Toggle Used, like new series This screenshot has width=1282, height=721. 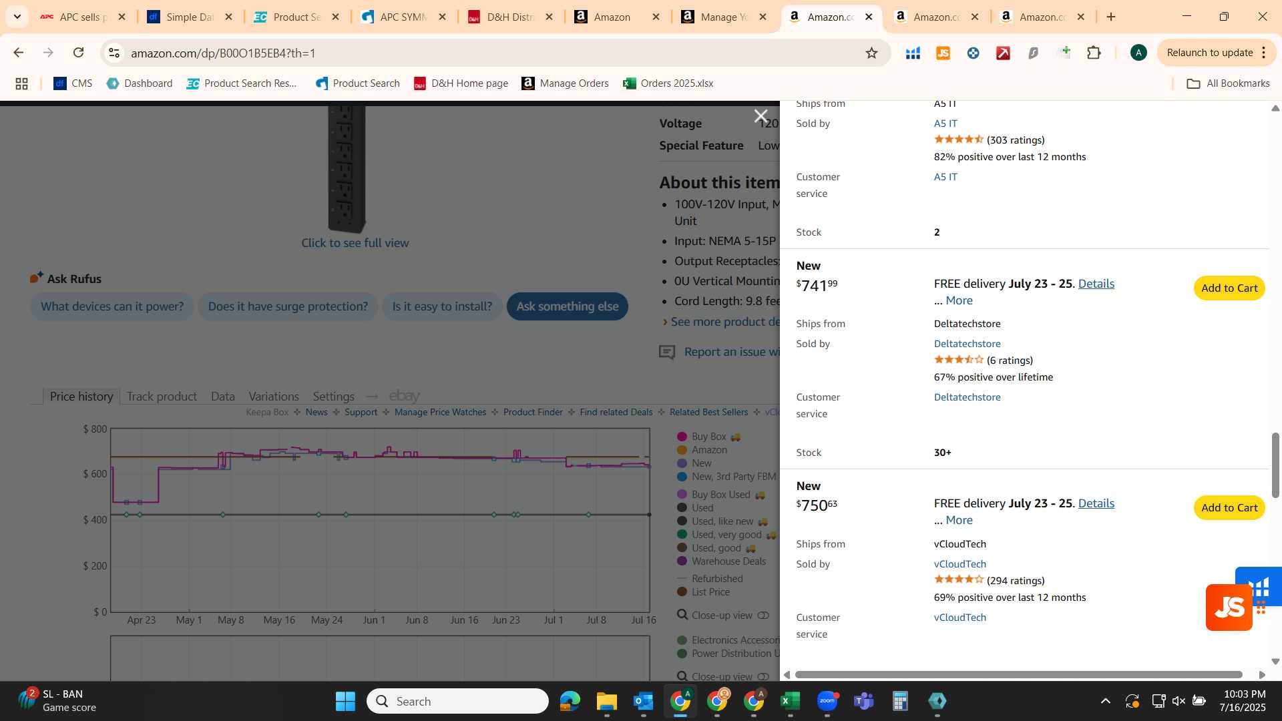pyautogui.click(x=722, y=521)
